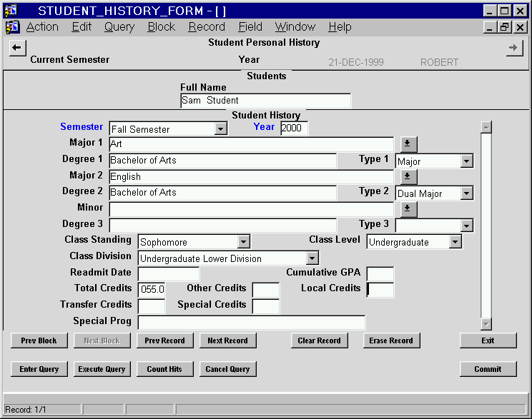Click the Next Record button

227,340
